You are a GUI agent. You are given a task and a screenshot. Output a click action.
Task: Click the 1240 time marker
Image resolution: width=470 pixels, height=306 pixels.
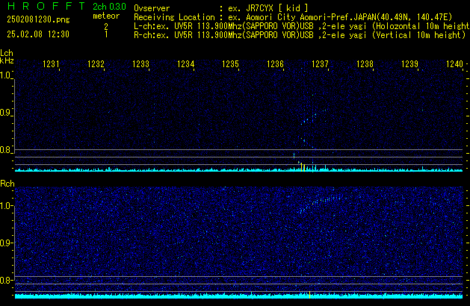455,64
